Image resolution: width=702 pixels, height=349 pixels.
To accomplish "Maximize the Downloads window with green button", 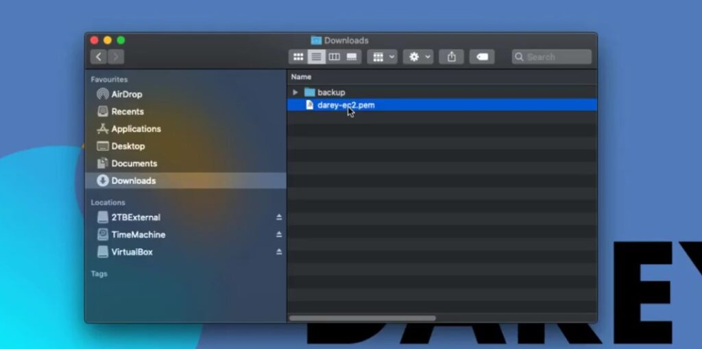I will pyautogui.click(x=121, y=40).
